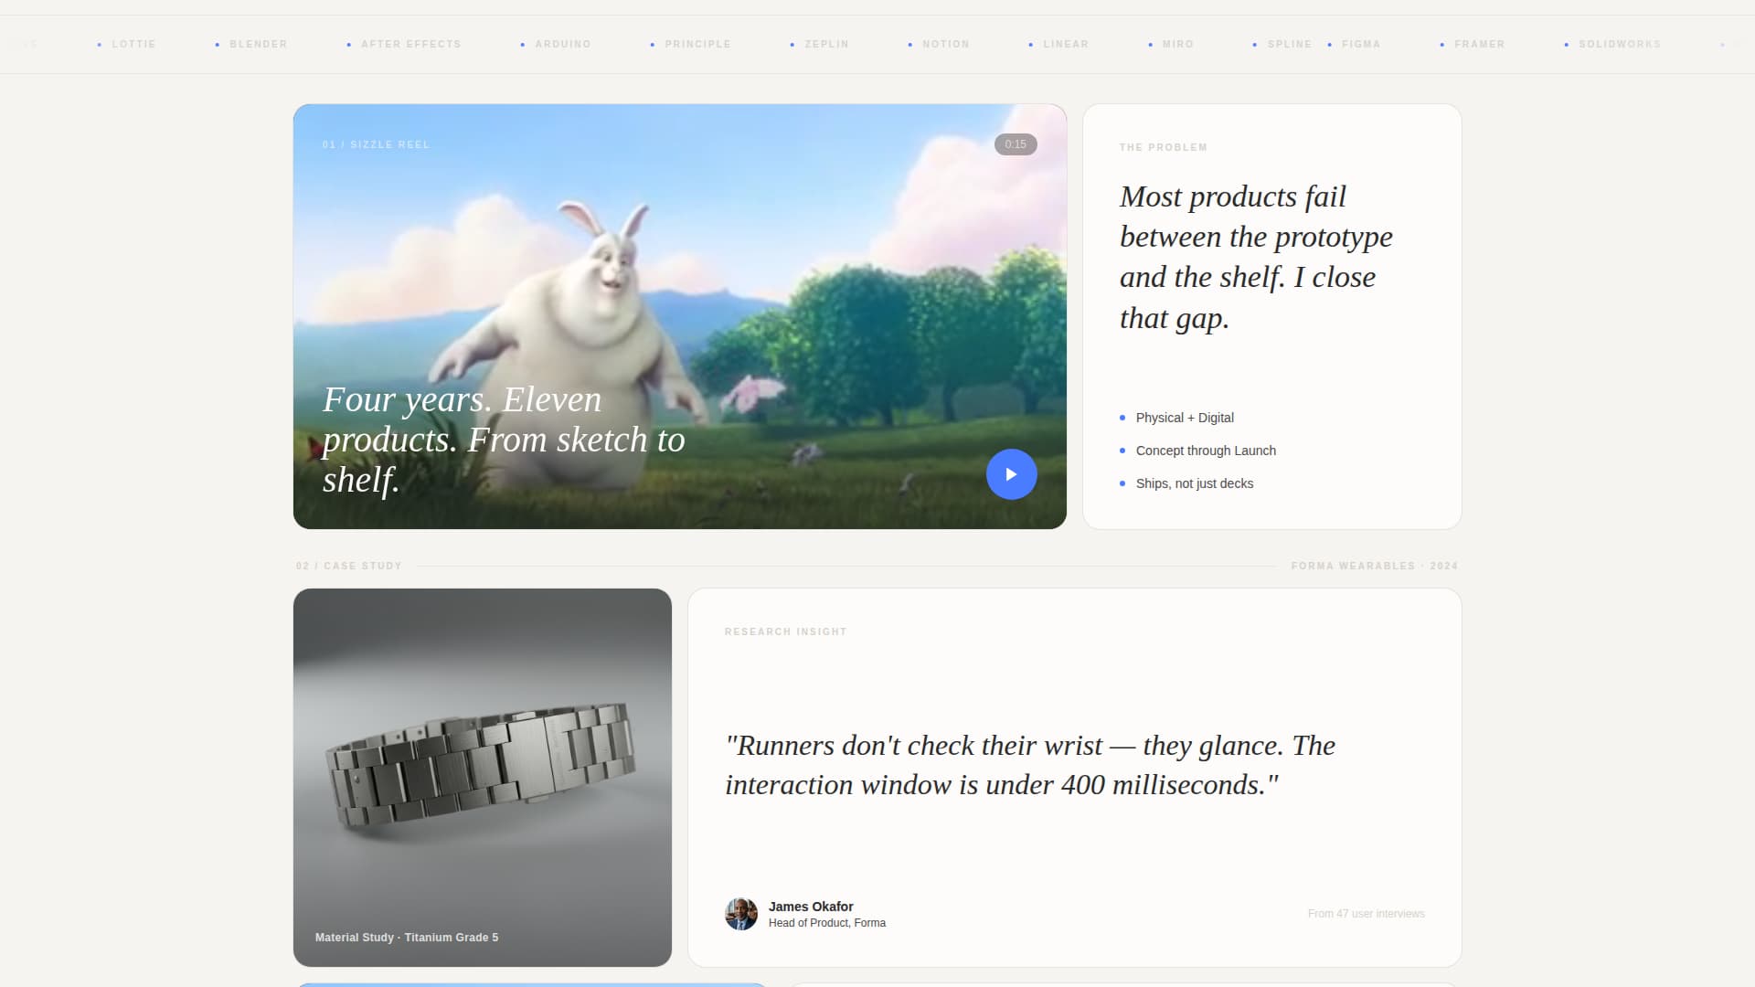Click the name 'James Okafor'
The height and width of the screenshot is (987, 1755).
click(x=811, y=907)
